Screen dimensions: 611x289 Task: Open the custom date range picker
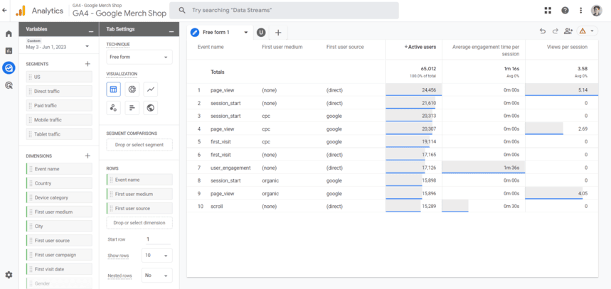coord(58,46)
